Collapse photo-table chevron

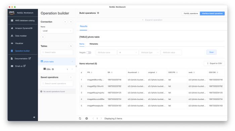point(72,62)
